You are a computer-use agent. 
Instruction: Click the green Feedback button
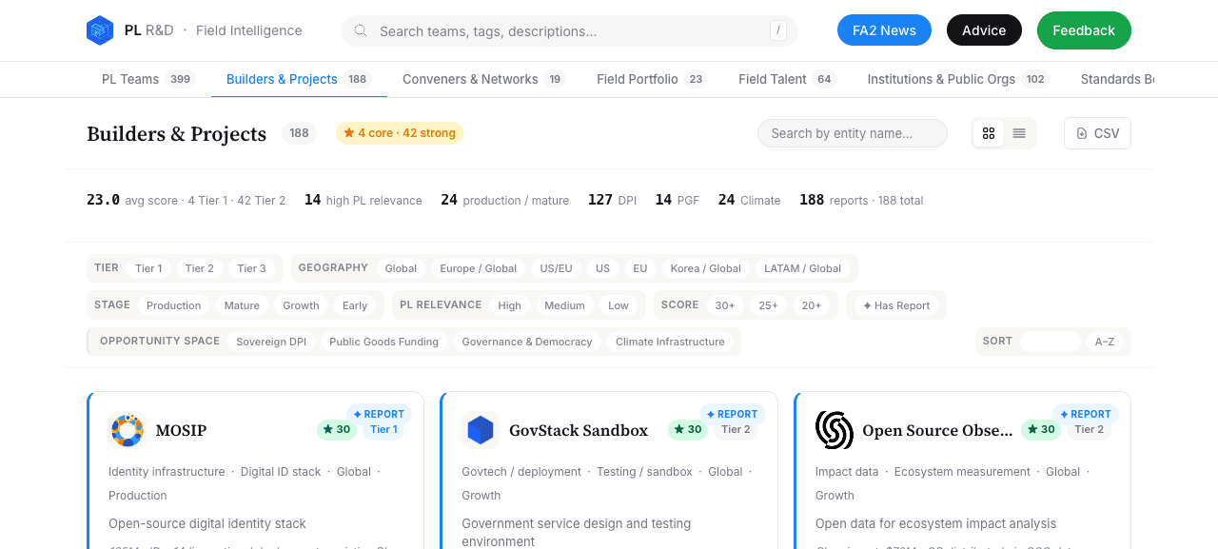(1084, 30)
